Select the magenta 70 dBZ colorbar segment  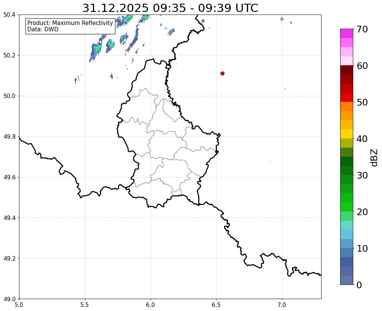click(347, 34)
